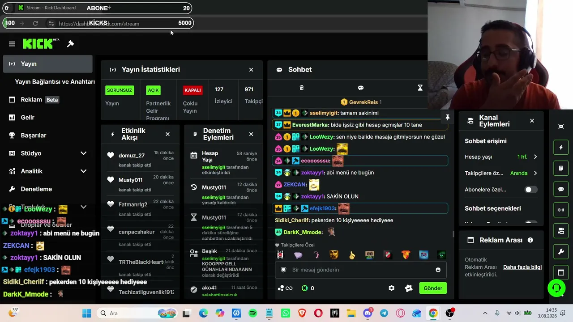Click the Kick points infinity icon below chat
The height and width of the screenshot is (322, 573).
[x=285, y=288]
